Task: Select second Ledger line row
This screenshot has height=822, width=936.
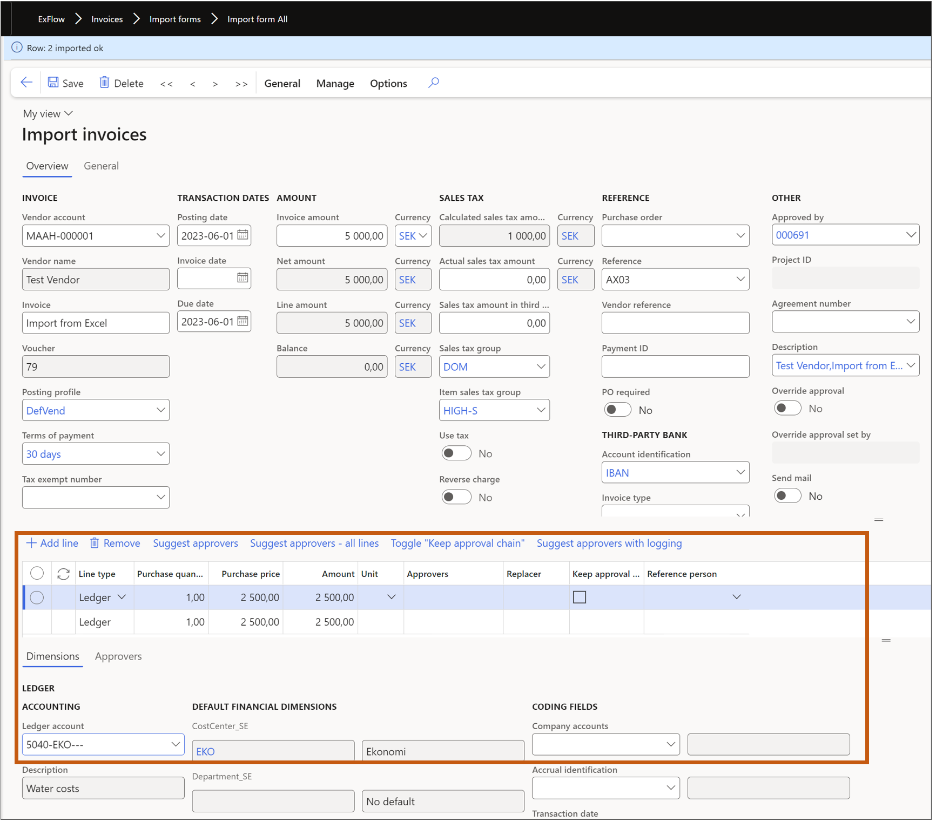Action: 386,622
